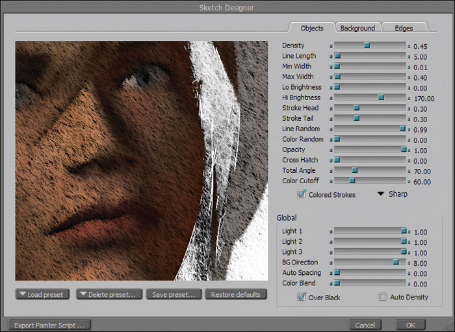Select the Objects tab
The width and height of the screenshot is (455, 332).
click(x=312, y=28)
